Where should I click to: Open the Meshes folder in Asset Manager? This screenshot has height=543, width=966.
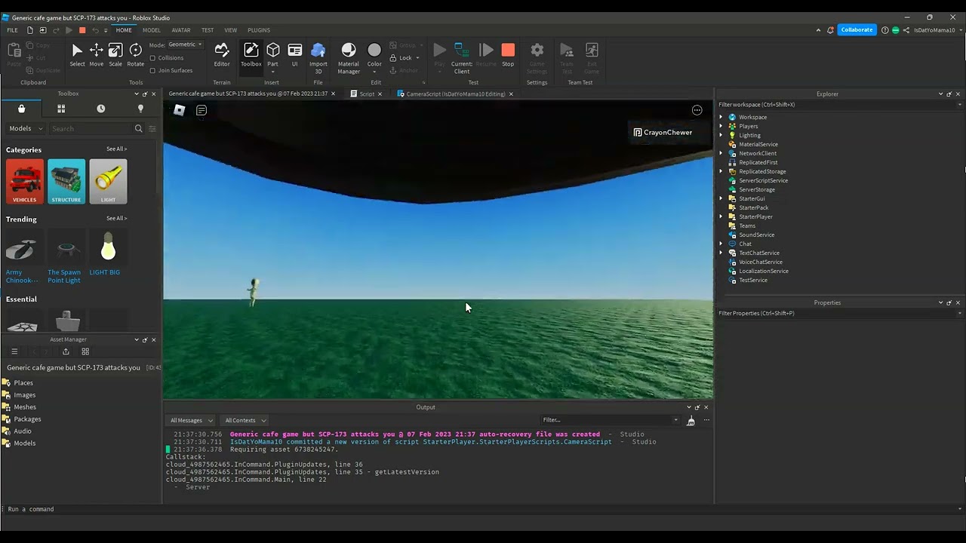25,407
